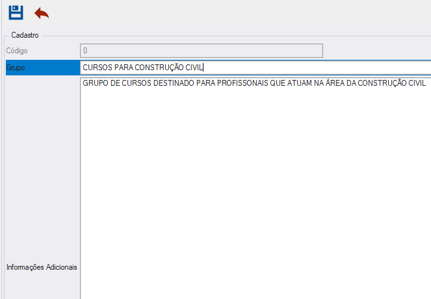Image resolution: width=431 pixels, height=299 pixels.
Task: Place cursor after CIVIL in the Grupo field
Action: (203, 68)
